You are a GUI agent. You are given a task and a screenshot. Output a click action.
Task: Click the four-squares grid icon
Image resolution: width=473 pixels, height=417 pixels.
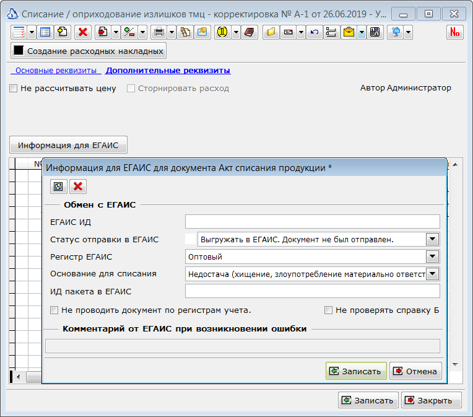click(x=375, y=32)
